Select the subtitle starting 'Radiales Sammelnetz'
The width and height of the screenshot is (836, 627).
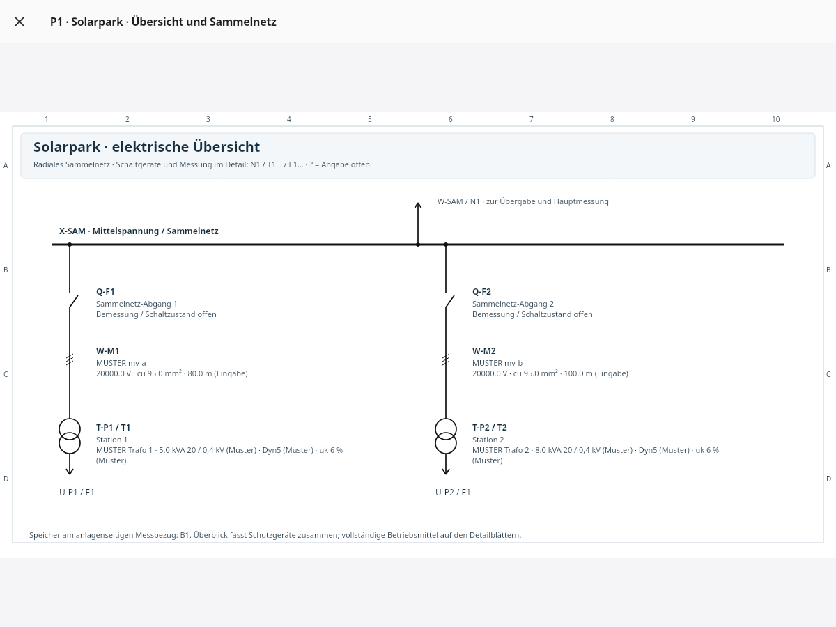click(x=201, y=164)
